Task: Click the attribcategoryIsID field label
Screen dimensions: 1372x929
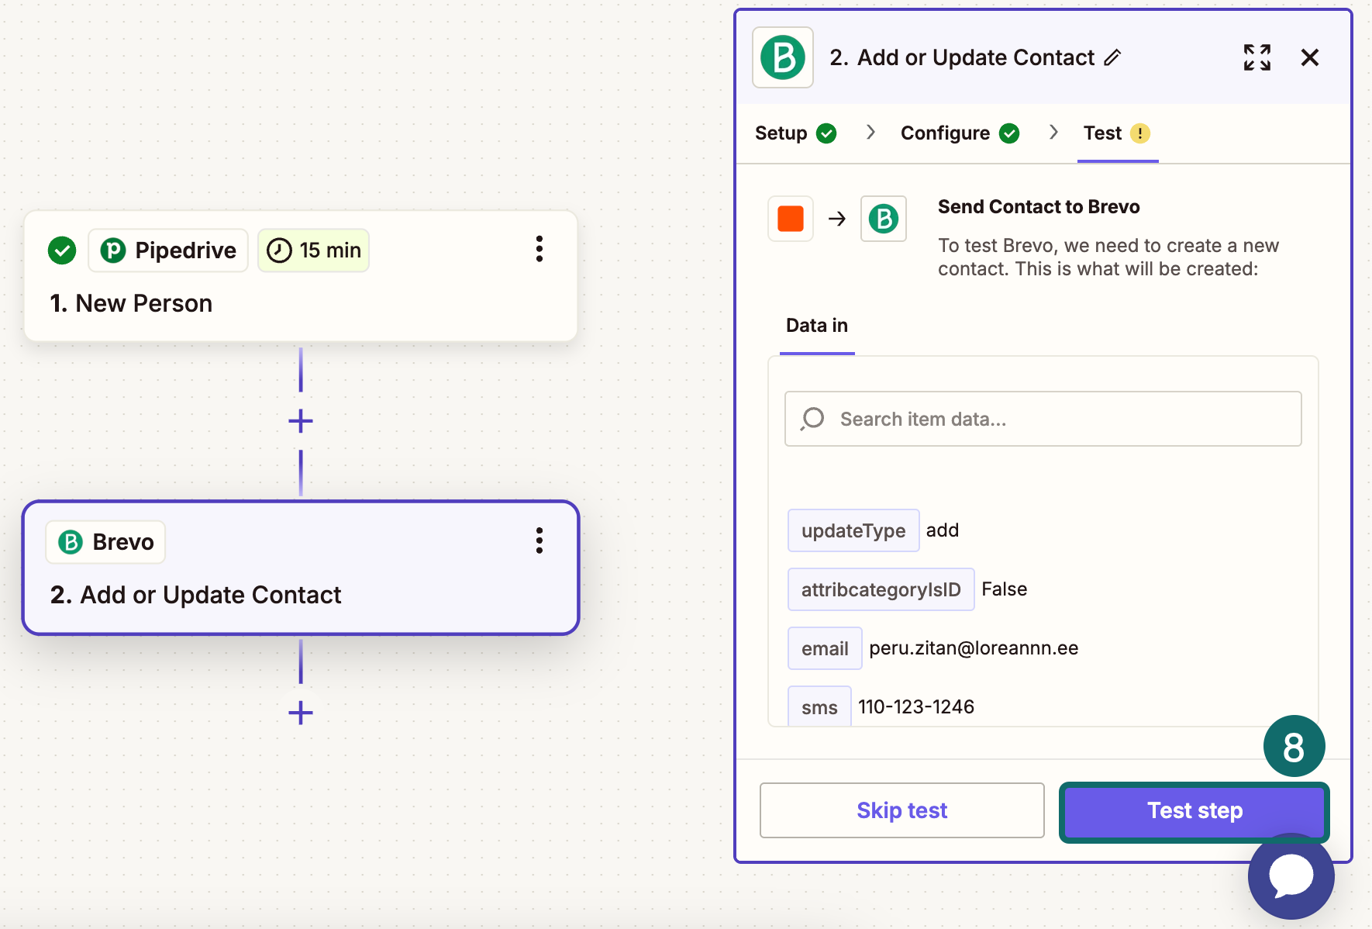Action: 881,589
